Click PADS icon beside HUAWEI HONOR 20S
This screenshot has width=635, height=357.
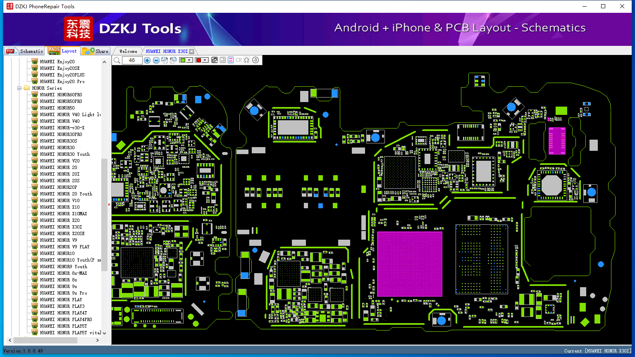click(x=35, y=181)
